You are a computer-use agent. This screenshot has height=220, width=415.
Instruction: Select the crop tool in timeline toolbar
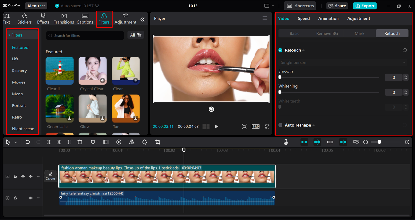(158, 142)
